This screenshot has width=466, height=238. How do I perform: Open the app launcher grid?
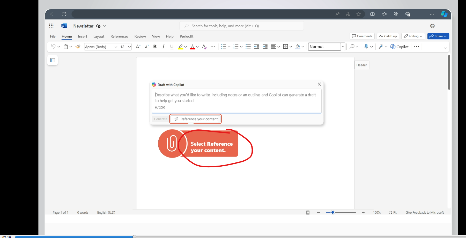click(x=51, y=26)
